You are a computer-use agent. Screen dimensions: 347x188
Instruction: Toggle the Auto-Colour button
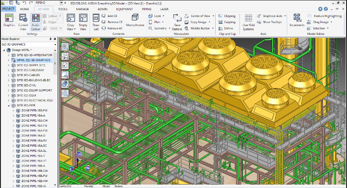pos(35,22)
